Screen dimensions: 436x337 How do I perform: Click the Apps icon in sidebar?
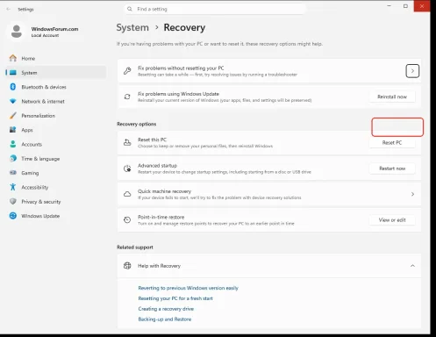click(x=13, y=130)
